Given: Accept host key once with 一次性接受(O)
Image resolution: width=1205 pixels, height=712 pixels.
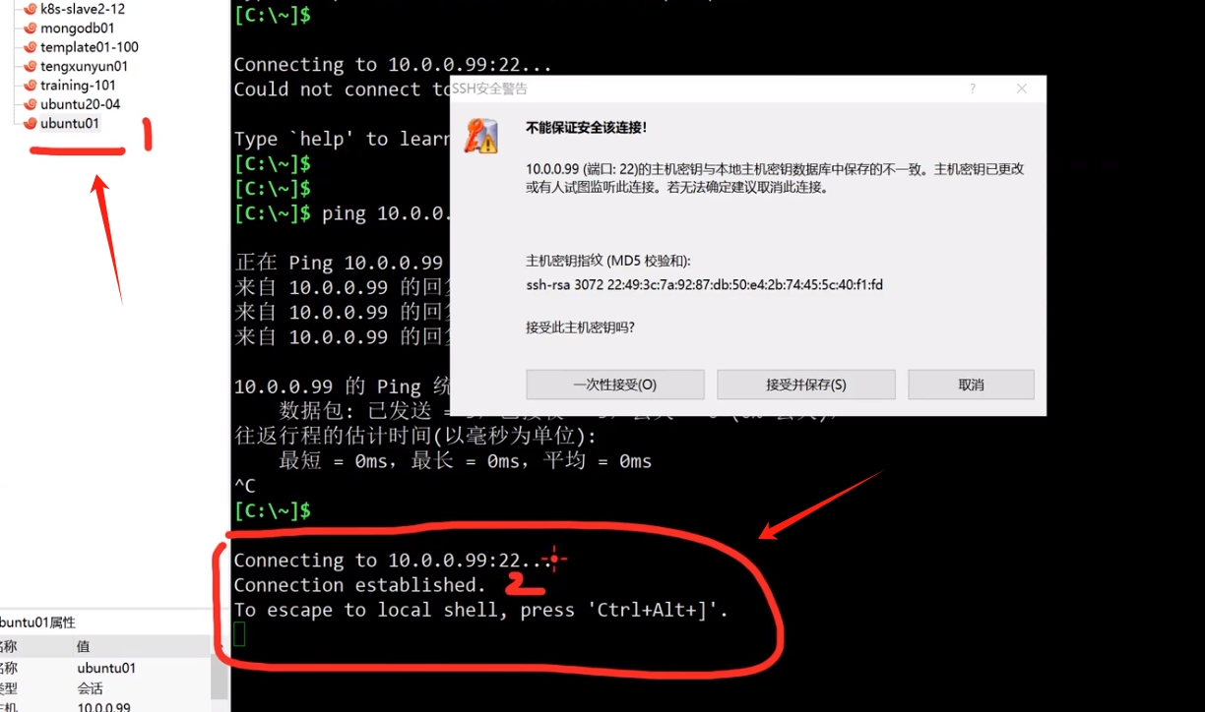Looking at the screenshot, I should click(x=615, y=385).
